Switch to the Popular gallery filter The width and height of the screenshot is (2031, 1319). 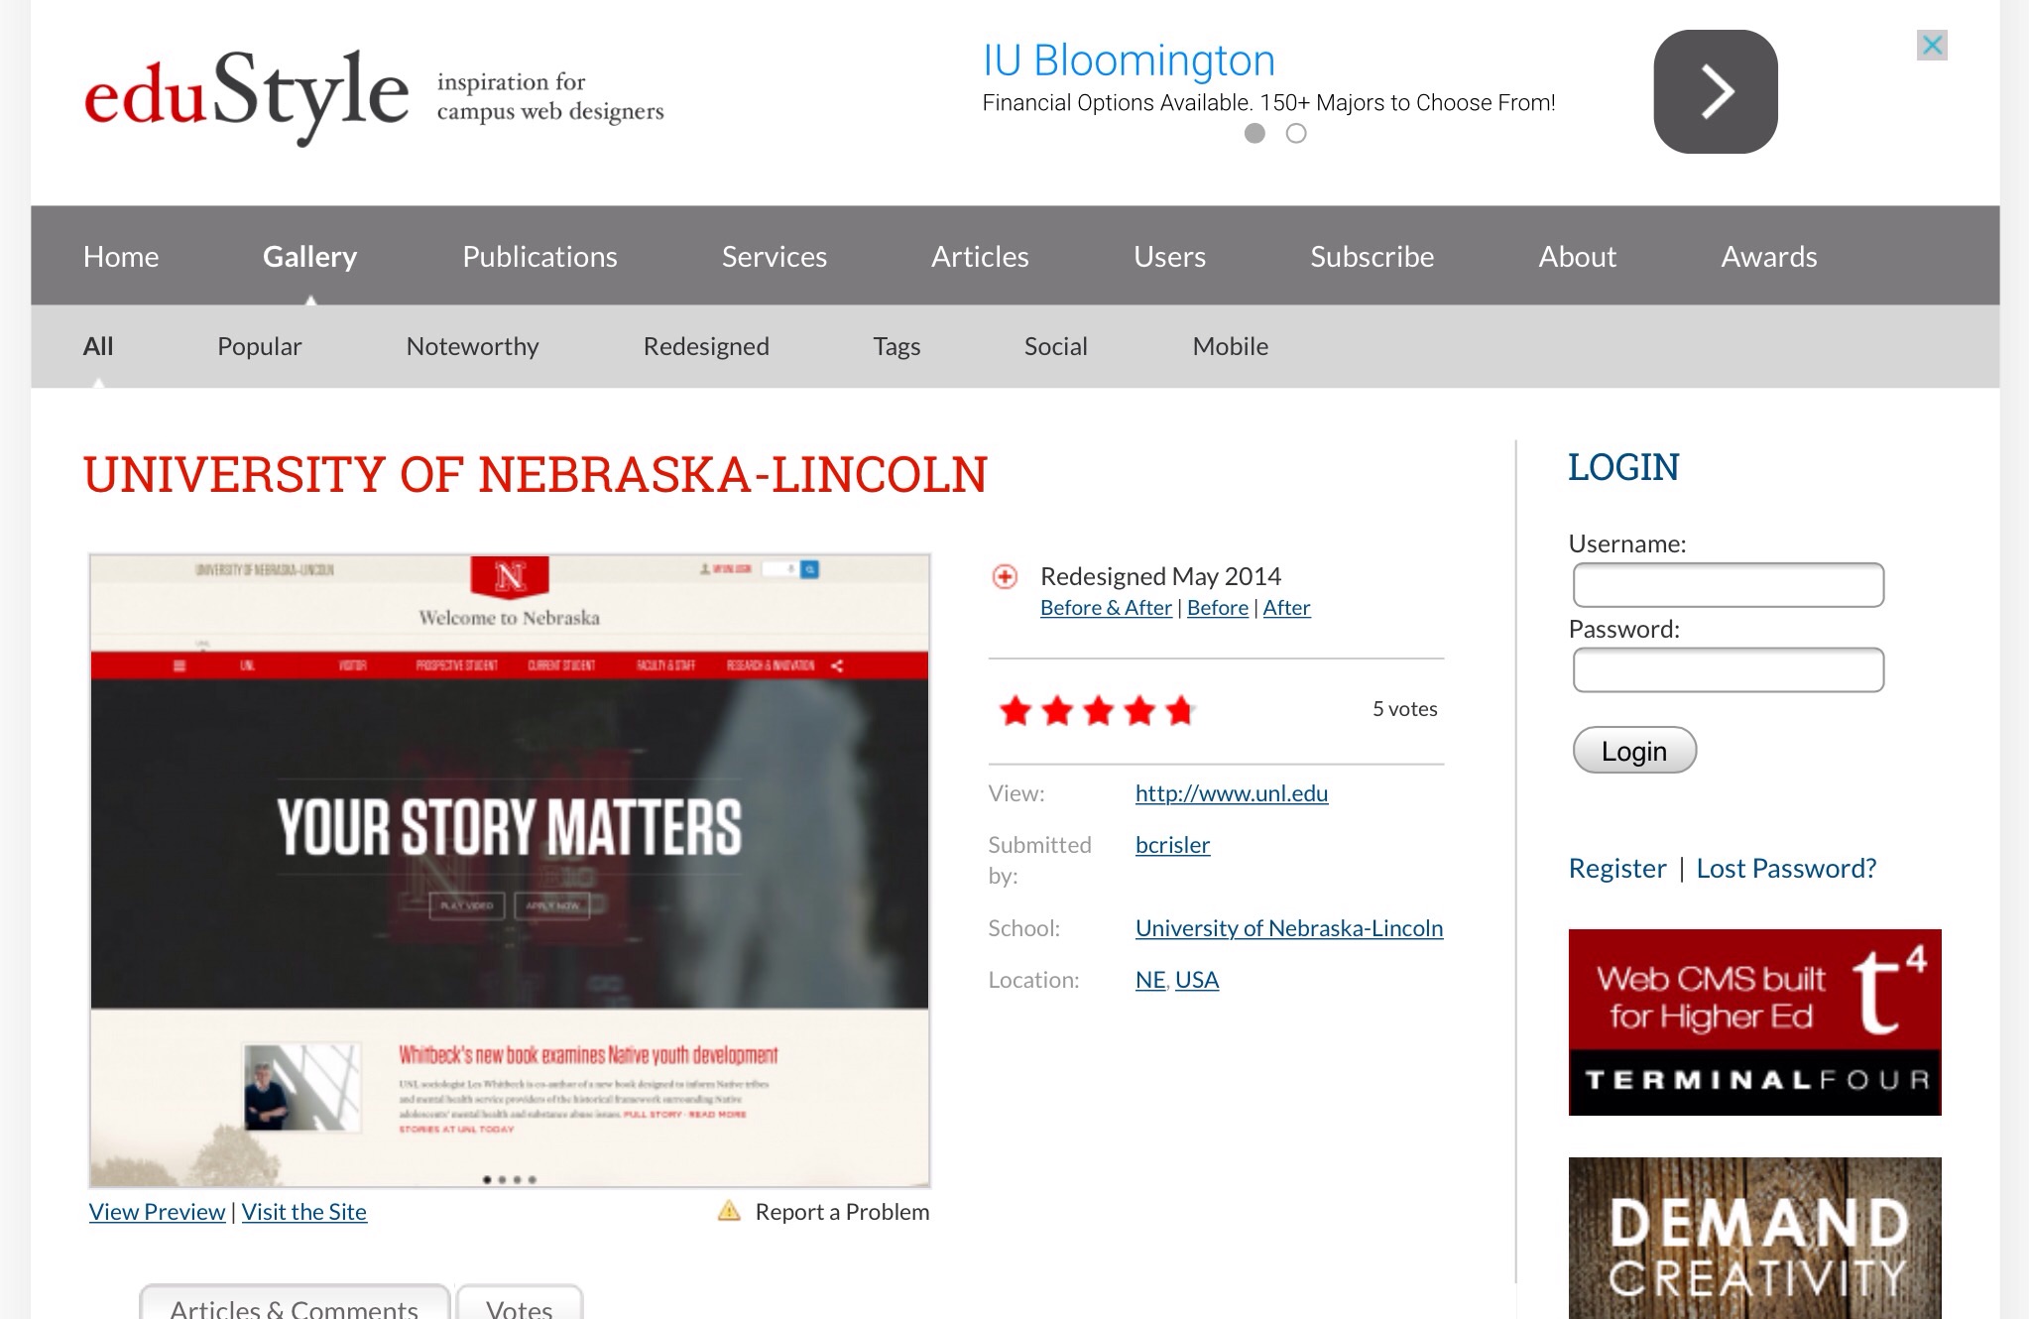coord(259,346)
